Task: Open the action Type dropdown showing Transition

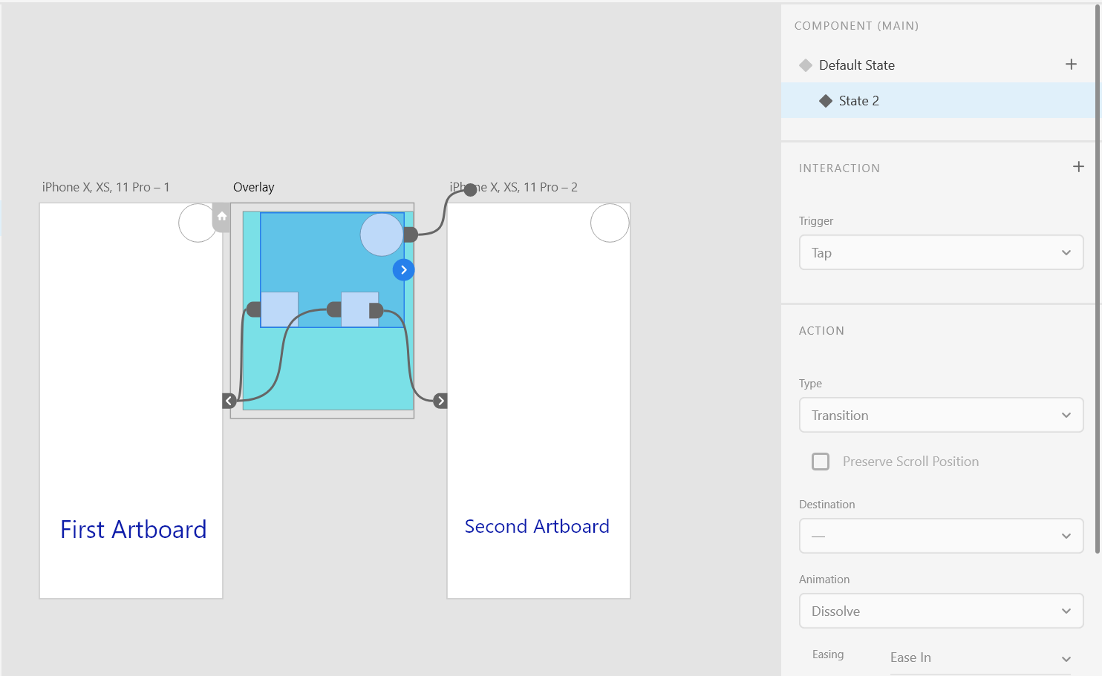Action: pos(941,415)
